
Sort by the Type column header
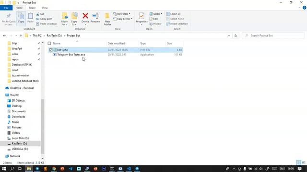click(x=152, y=43)
